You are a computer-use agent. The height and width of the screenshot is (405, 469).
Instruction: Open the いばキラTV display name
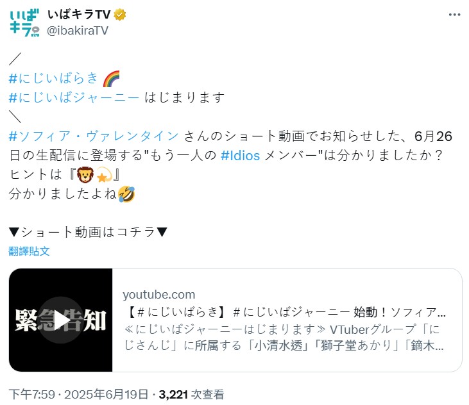click(80, 14)
